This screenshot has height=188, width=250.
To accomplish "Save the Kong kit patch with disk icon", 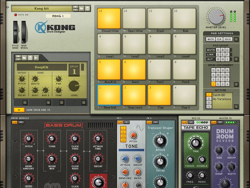I will (x=87, y=8).
